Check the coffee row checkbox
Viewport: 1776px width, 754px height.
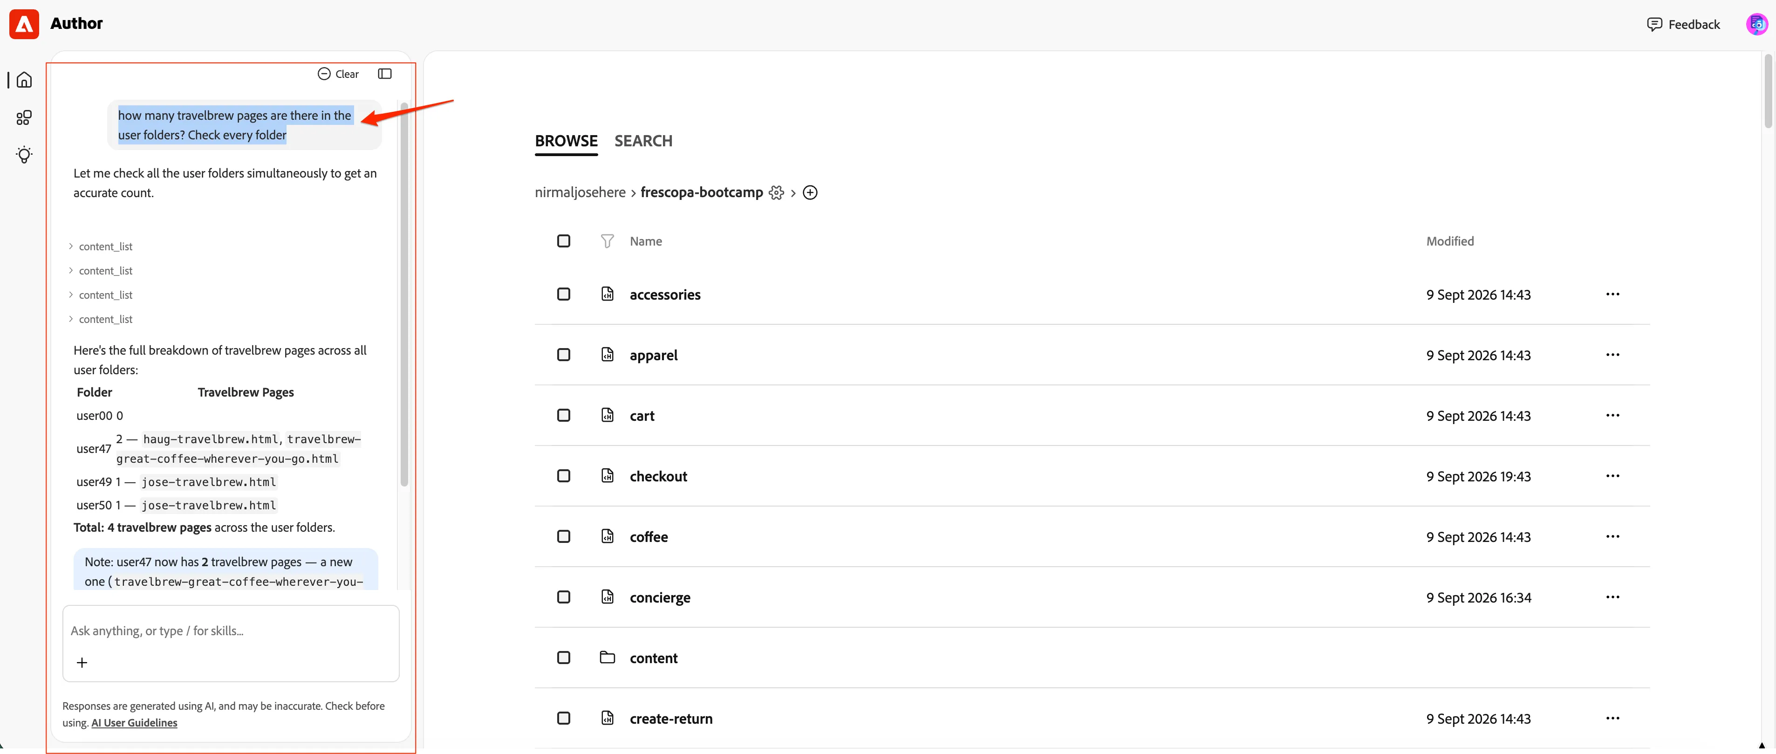pos(563,537)
